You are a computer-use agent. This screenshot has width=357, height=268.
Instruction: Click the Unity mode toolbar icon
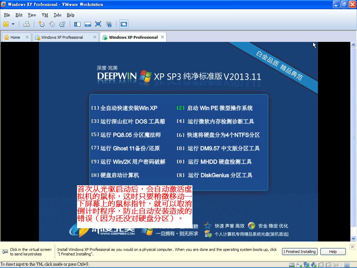(x=109, y=24)
